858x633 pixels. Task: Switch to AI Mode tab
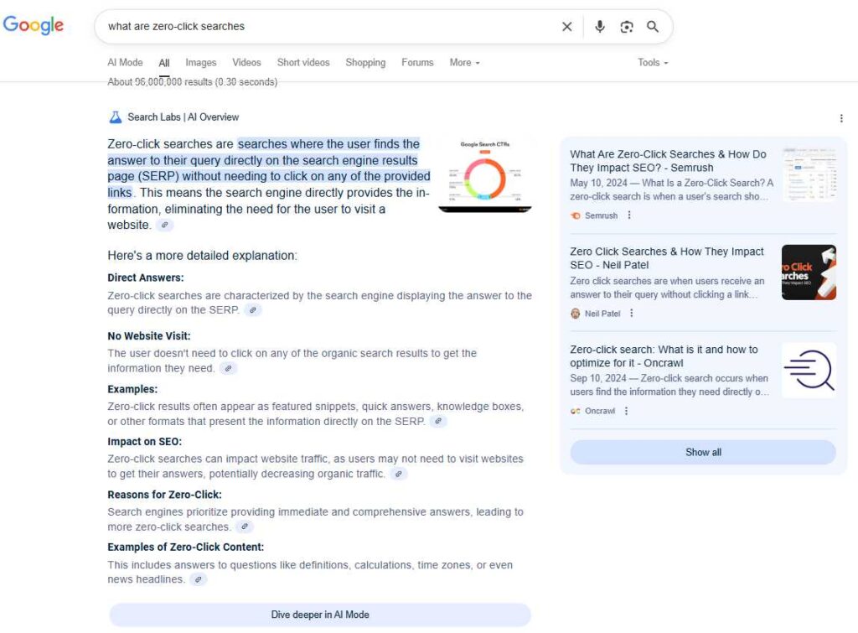[125, 62]
